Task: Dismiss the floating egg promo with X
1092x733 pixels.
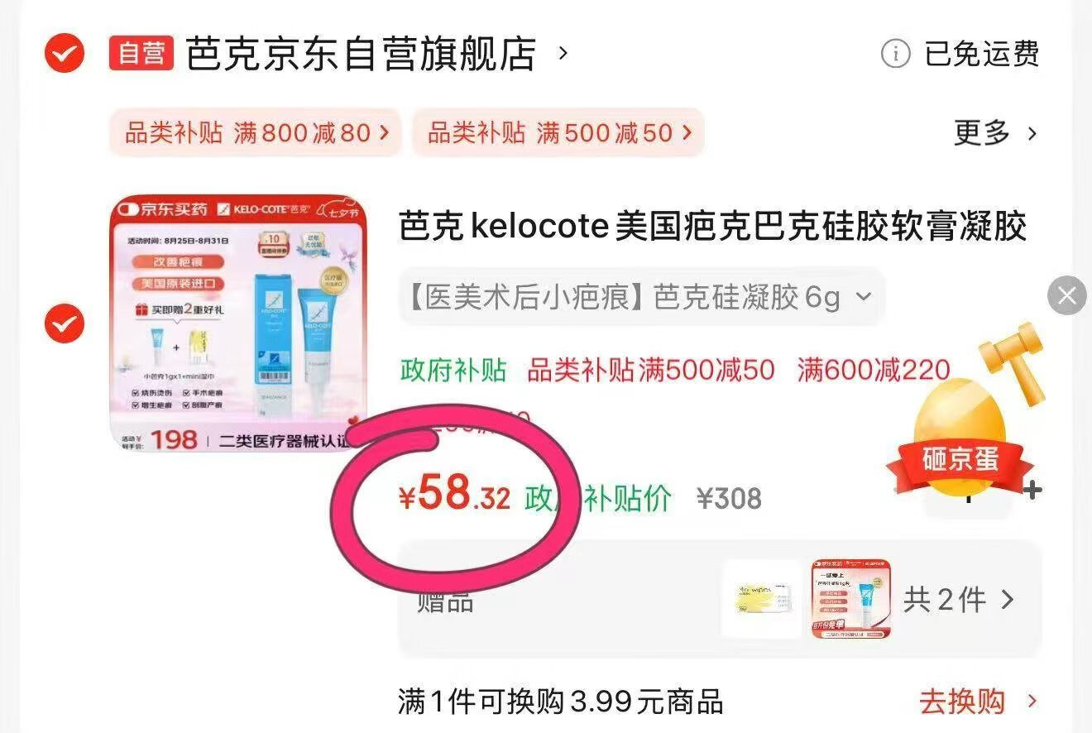Action: (x=1067, y=295)
